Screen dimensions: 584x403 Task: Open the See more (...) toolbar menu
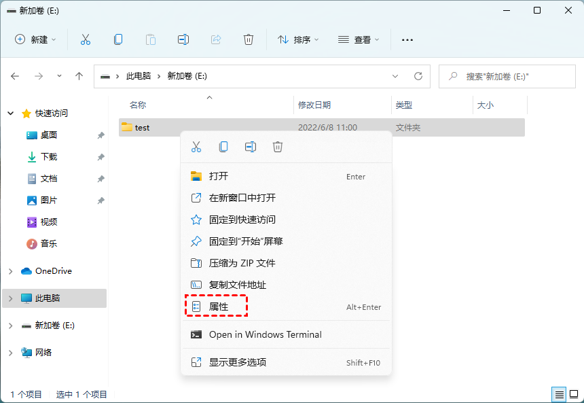[x=407, y=39]
